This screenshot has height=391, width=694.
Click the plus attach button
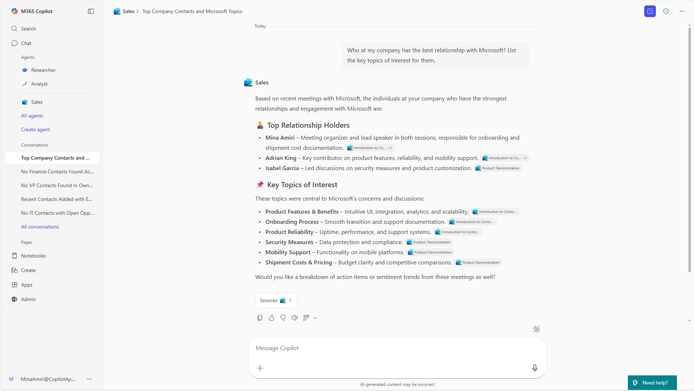tap(260, 368)
